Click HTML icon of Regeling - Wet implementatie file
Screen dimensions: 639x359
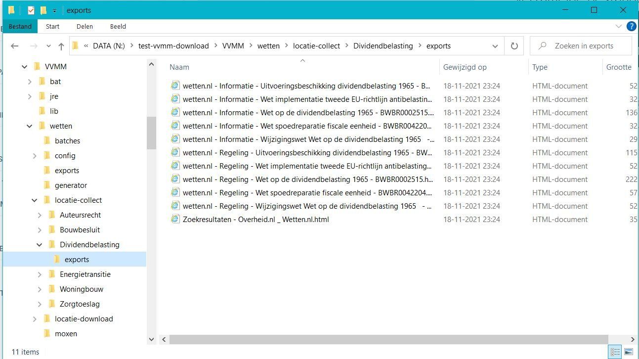click(x=175, y=166)
